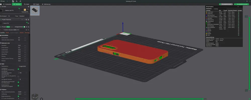Open the Datei menu
The width and height of the screenshot is (251, 100).
(3, 1)
